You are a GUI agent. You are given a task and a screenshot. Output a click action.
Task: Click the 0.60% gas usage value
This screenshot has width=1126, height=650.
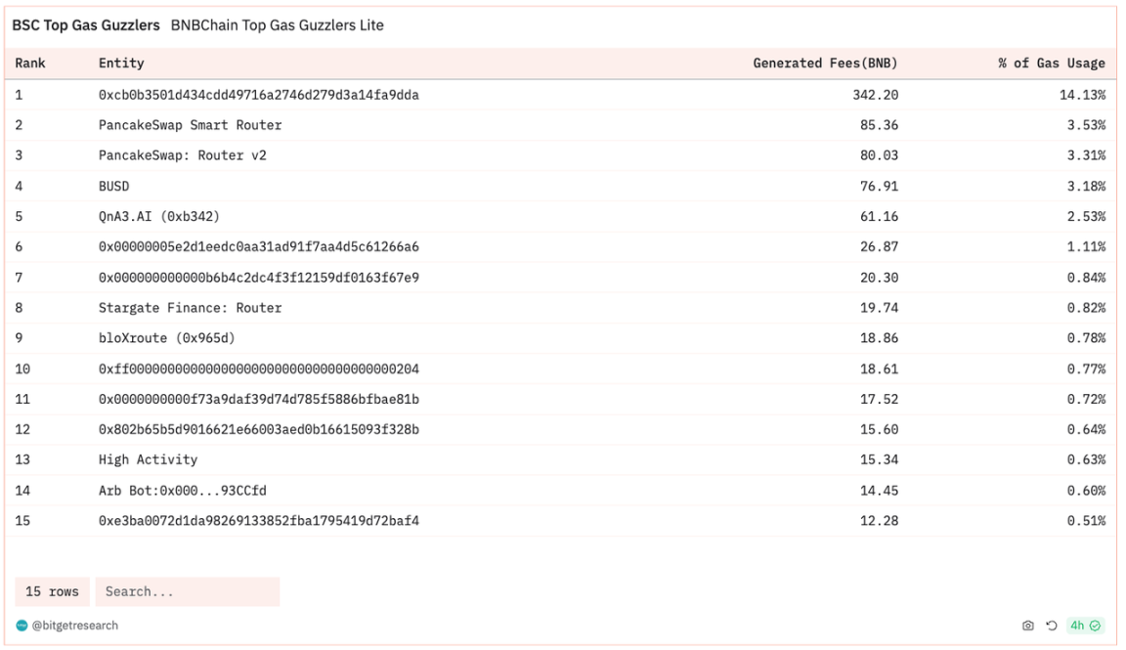pos(1086,491)
